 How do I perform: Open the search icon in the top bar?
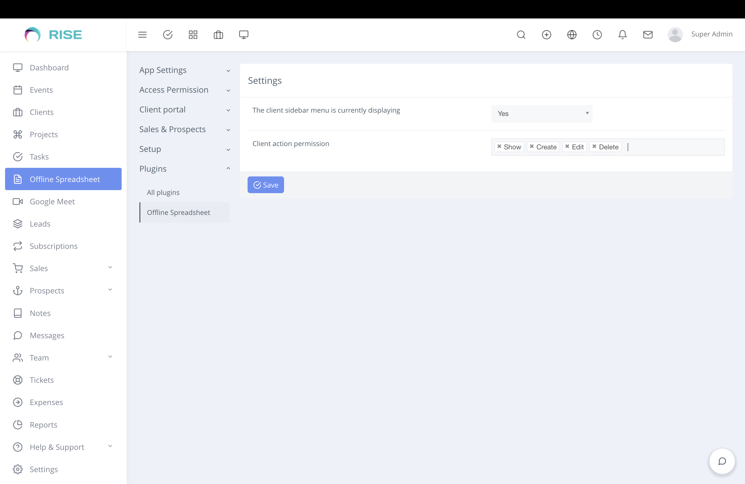point(521,34)
